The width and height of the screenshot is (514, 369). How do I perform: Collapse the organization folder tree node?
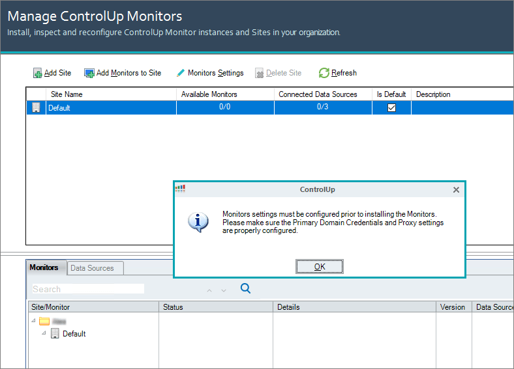pyautogui.click(x=33, y=321)
